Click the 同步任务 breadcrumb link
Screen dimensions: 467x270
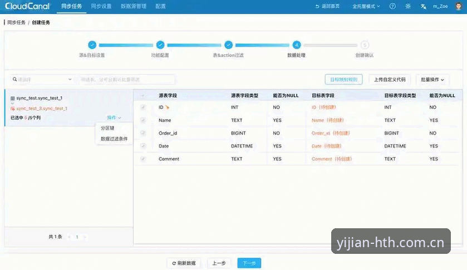point(16,22)
